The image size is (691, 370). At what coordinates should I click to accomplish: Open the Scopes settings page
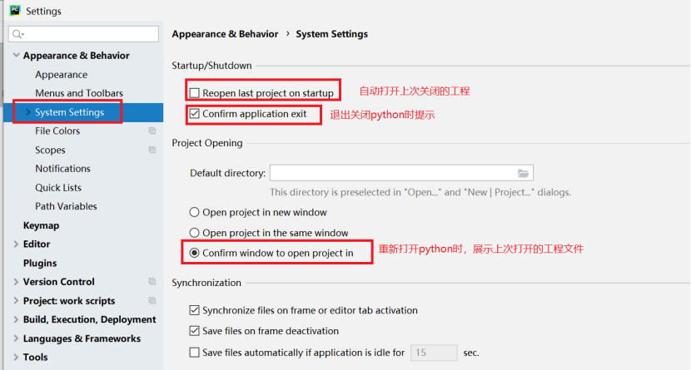(x=50, y=150)
